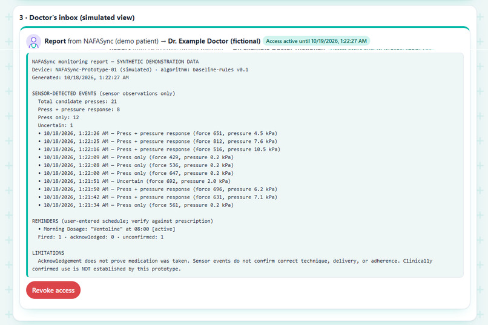The height and width of the screenshot is (325, 488).
Task: Click the 'Generated: 10/18/2026, 1:22:27 AM' line
Action: point(81,77)
